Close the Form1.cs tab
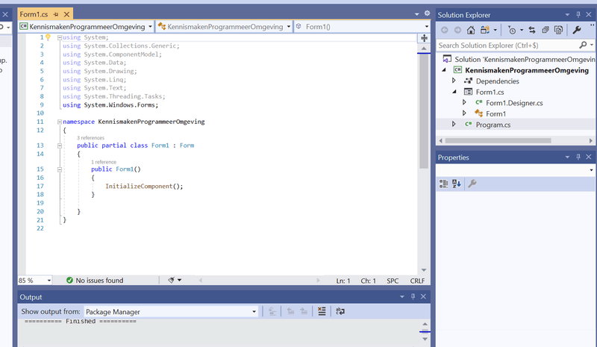 (66, 14)
